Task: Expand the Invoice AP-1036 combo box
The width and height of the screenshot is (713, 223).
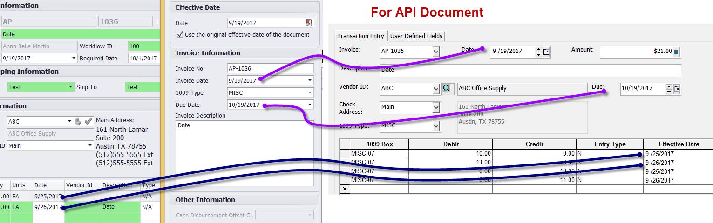Action: tap(436, 52)
